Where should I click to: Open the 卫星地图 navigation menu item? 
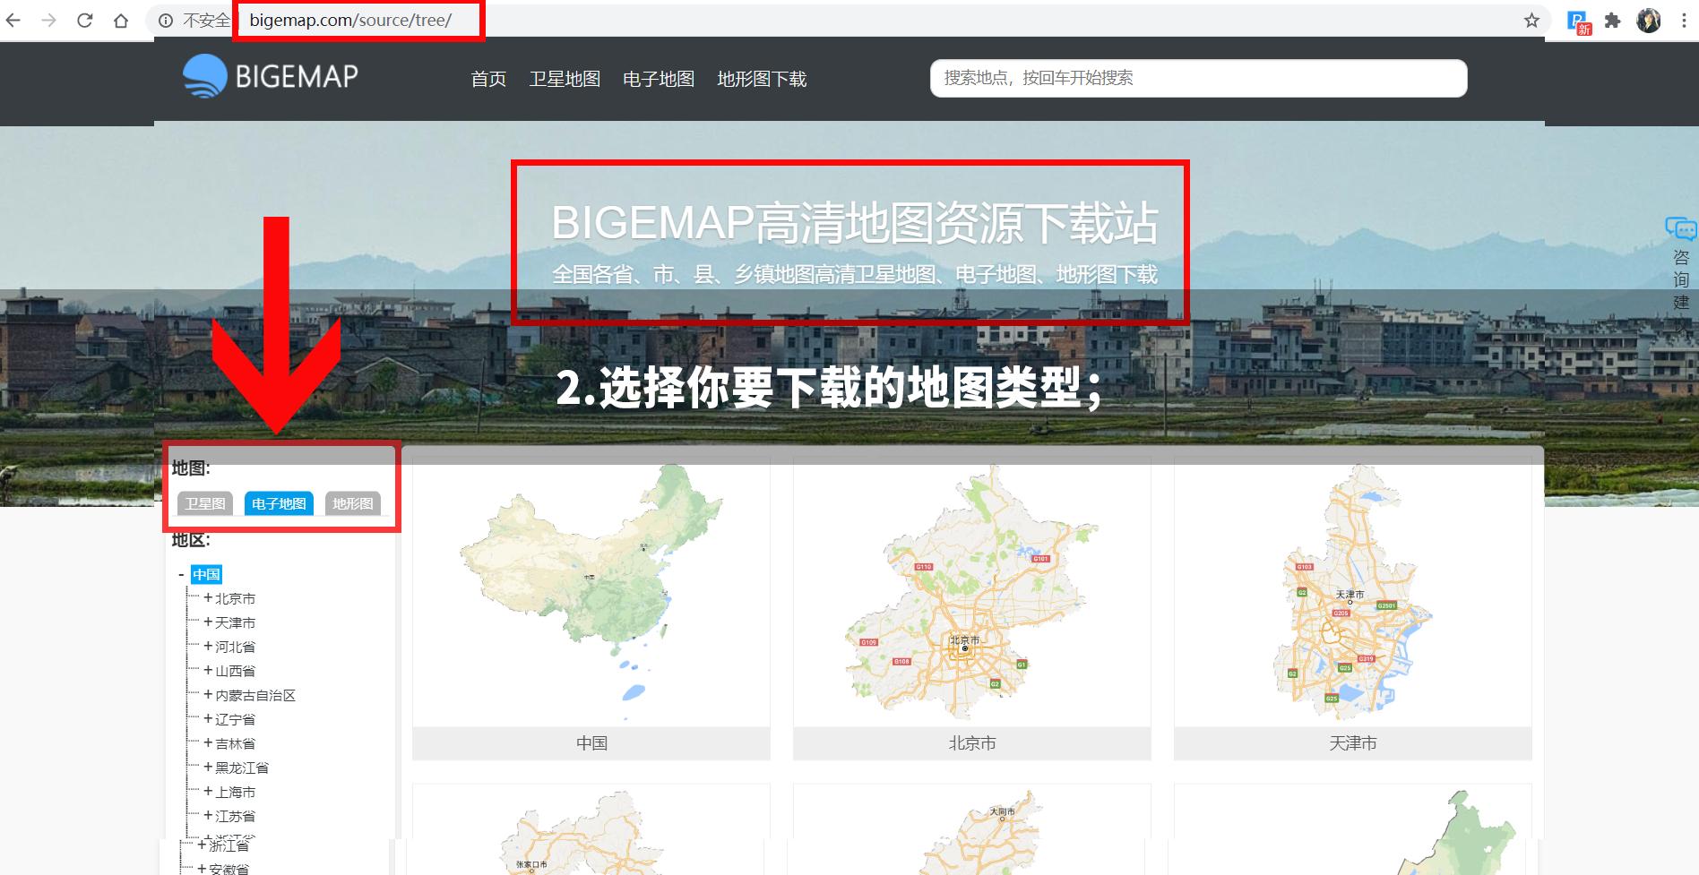[565, 79]
